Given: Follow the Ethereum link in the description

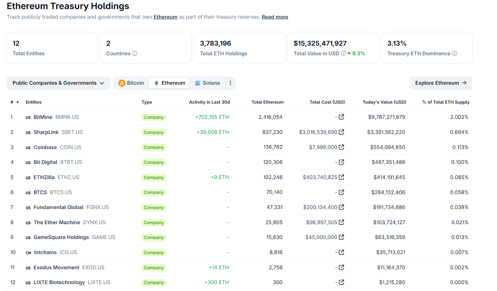Looking at the screenshot, I should pos(166,17).
